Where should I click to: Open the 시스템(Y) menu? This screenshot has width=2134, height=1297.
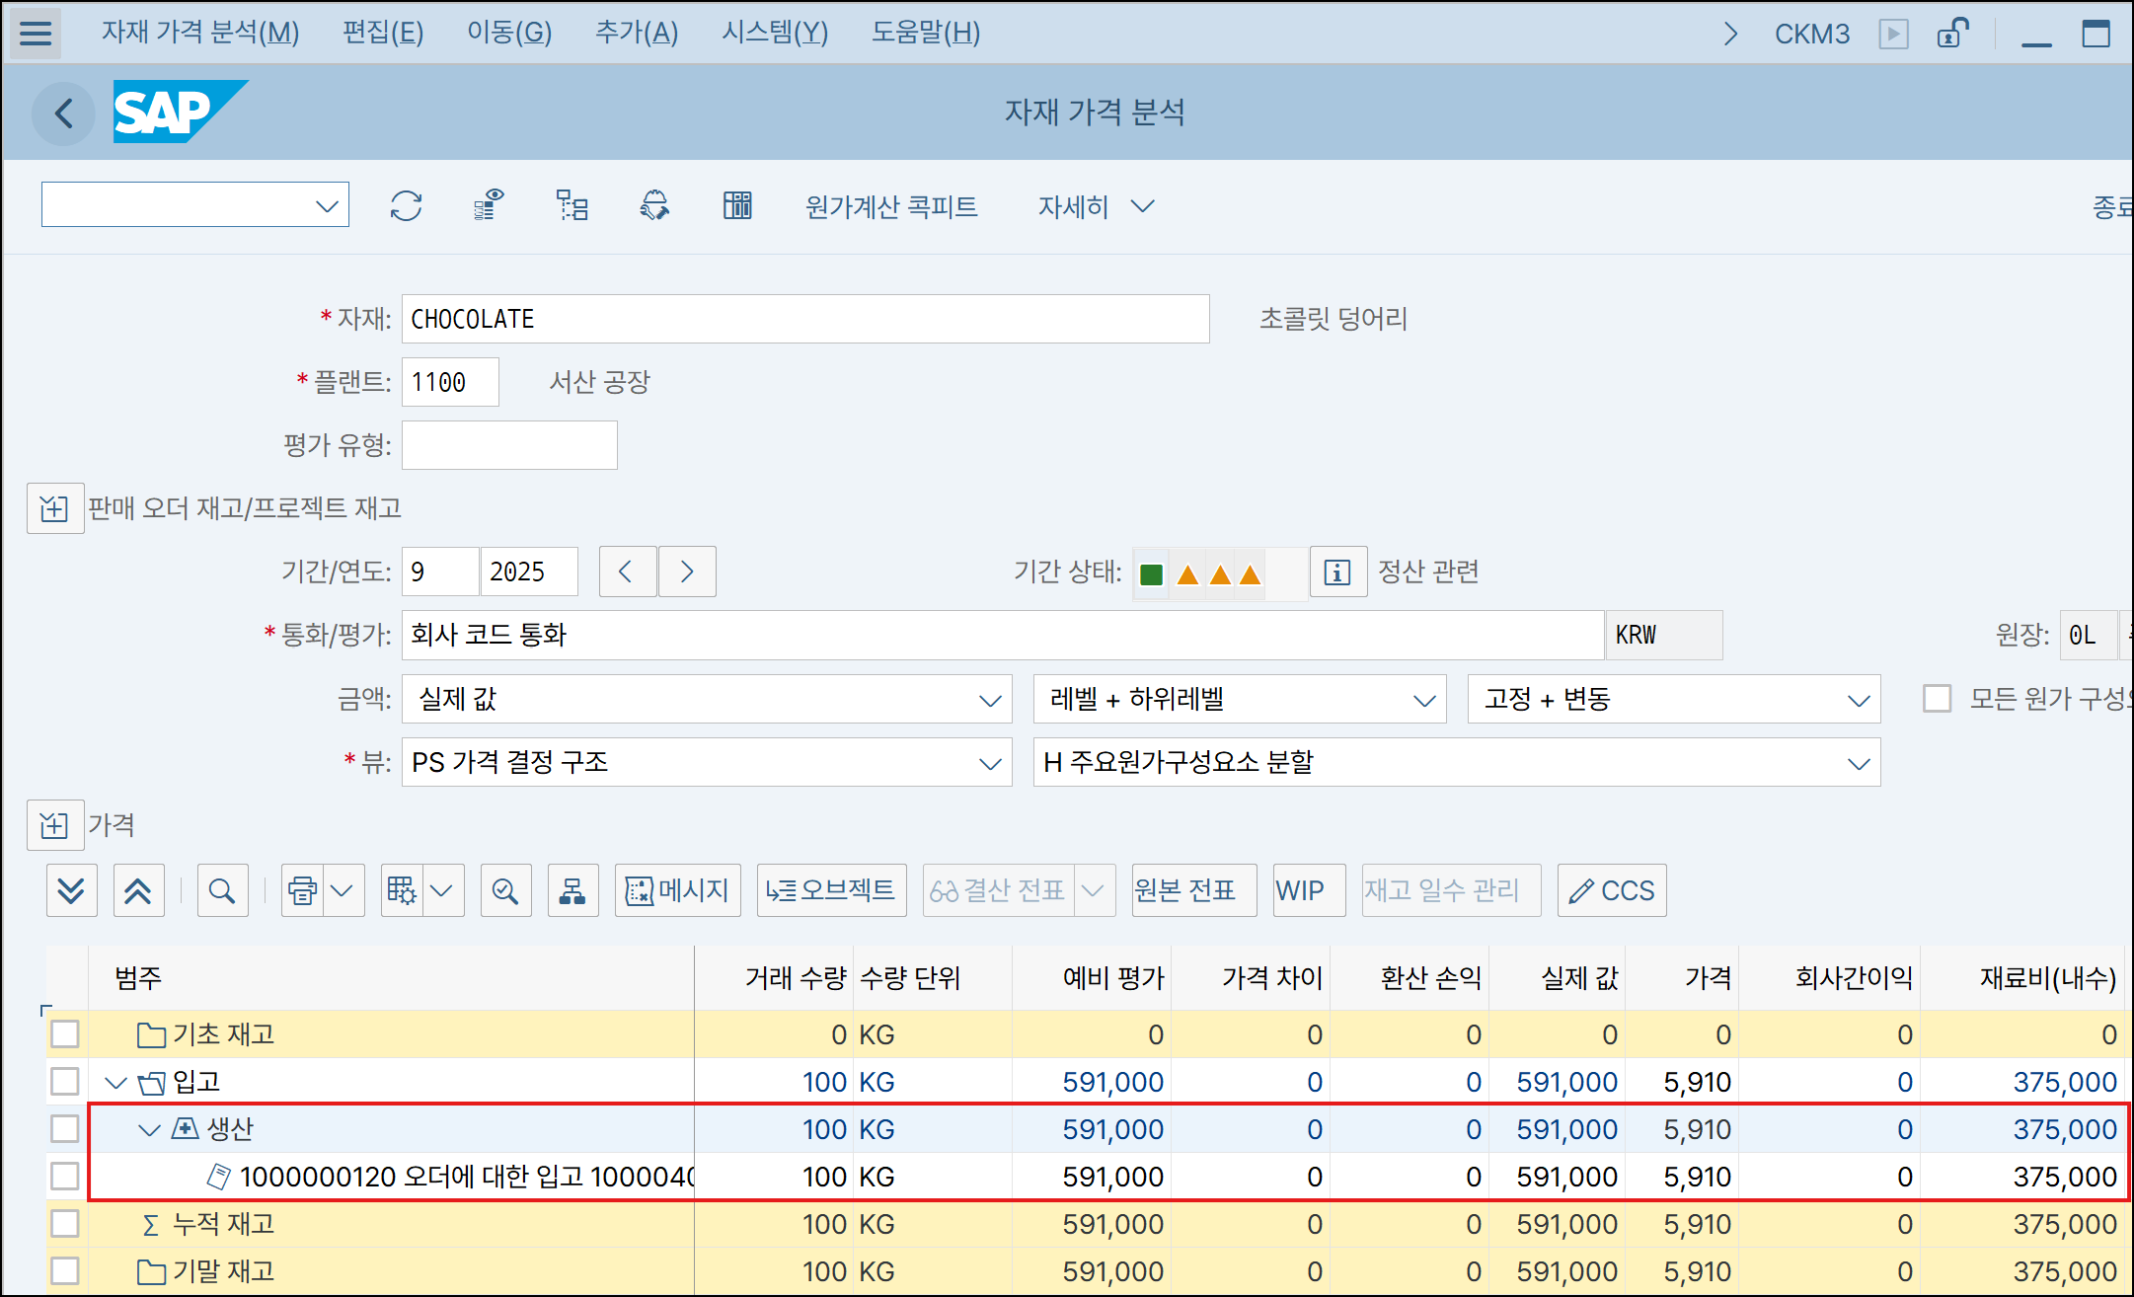[775, 33]
